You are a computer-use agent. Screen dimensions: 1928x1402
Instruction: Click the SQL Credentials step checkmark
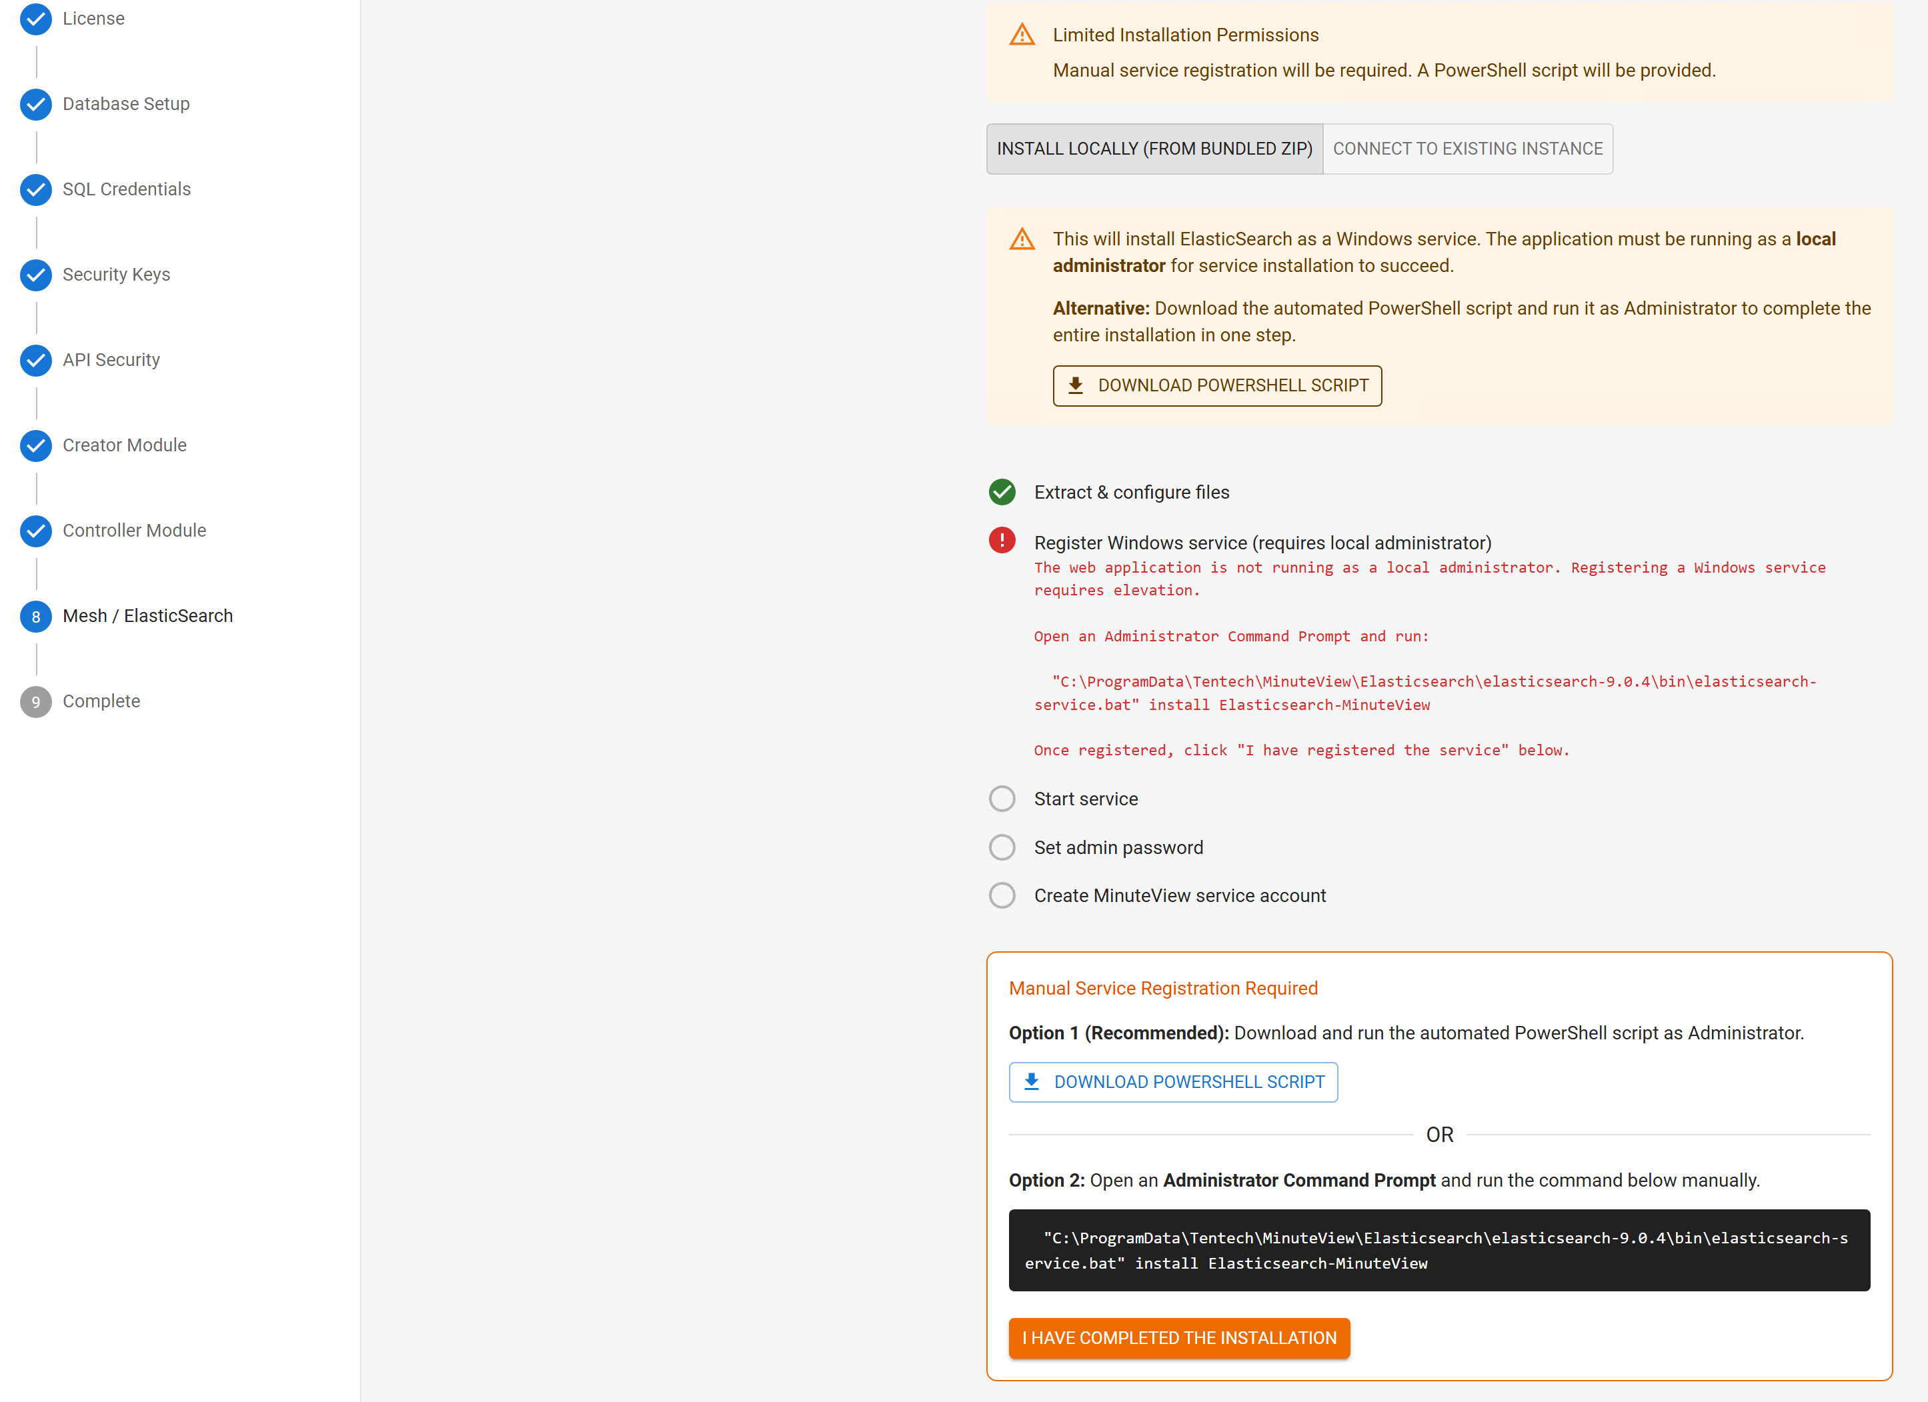pos(36,189)
